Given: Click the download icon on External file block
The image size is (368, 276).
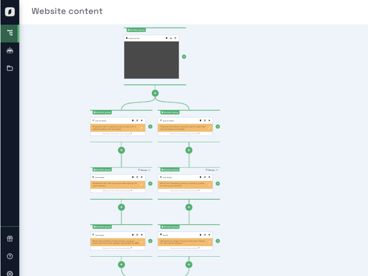Looking at the screenshot, I should pyautogui.click(x=171, y=38).
